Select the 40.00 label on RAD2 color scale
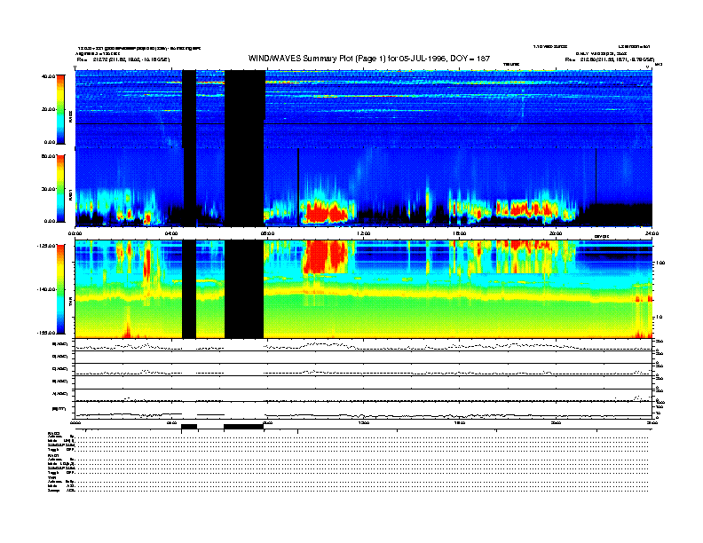703x543 pixels. click(49, 76)
